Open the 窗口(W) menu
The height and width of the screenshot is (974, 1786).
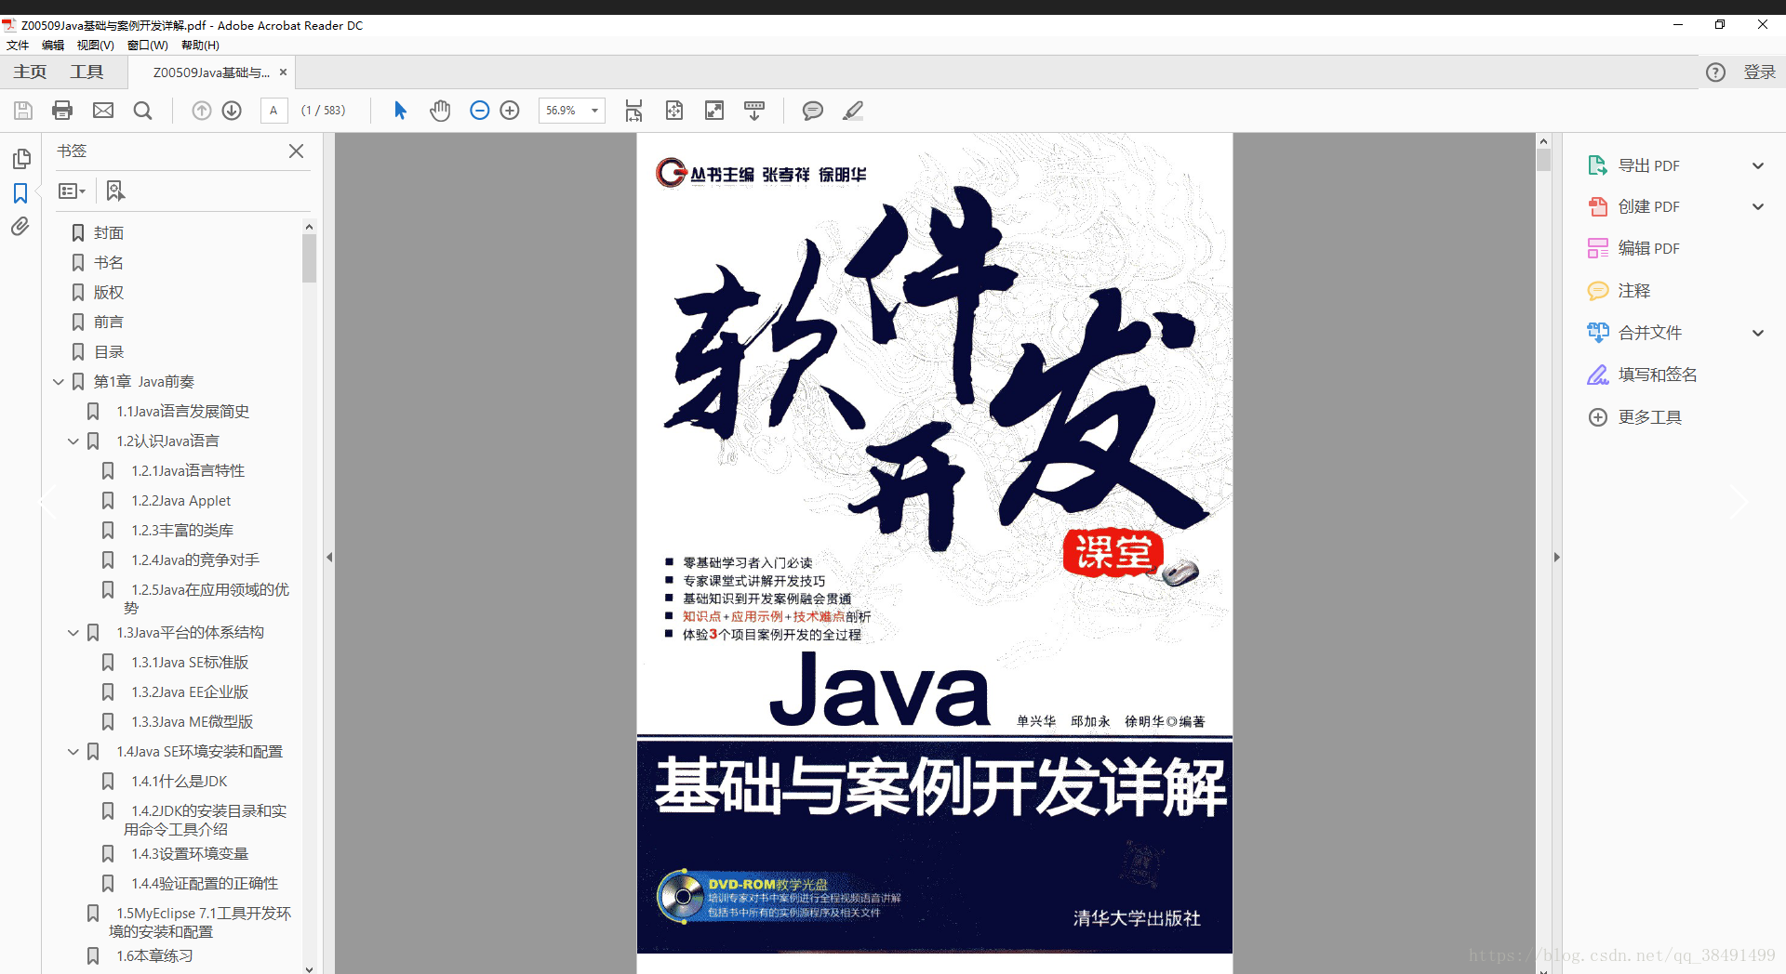click(x=147, y=45)
